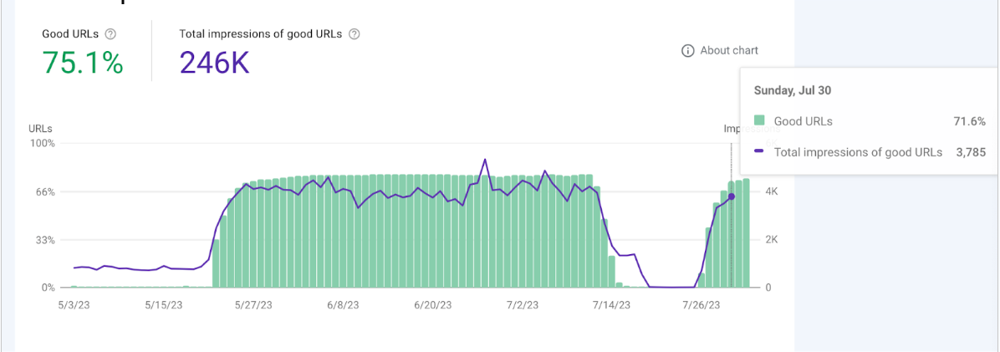
Task: Open the About chart link
Action: [728, 51]
